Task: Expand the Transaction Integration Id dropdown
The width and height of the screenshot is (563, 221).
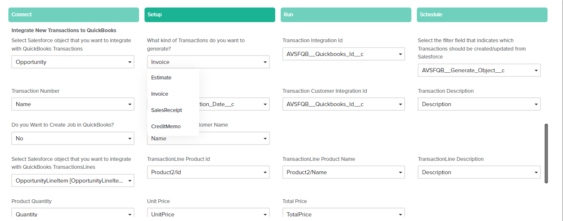Action: [x=343, y=54]
